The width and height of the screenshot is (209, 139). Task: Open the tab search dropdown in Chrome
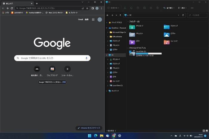tap(82, 2)
